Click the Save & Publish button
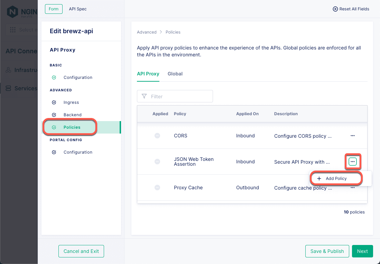 [327, 251]
